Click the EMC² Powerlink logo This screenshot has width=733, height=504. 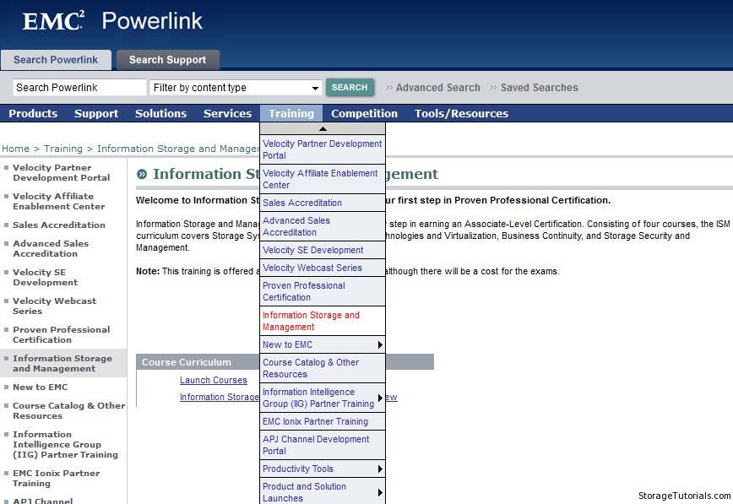point(112,21)
